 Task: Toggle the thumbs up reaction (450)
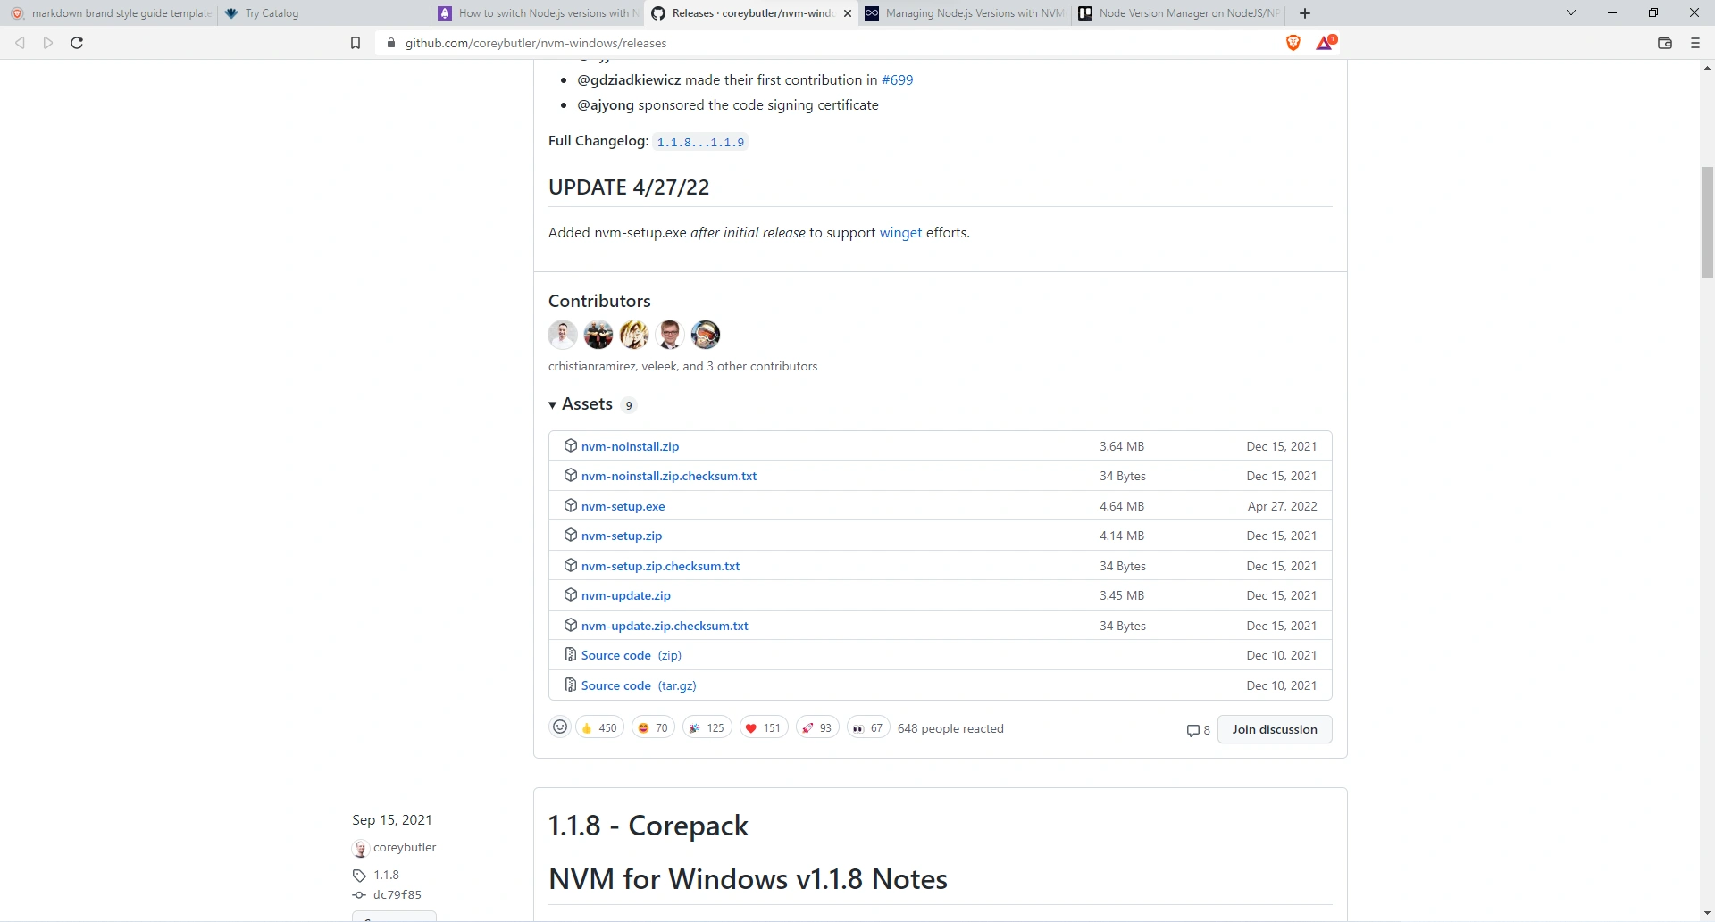(599, 728)
